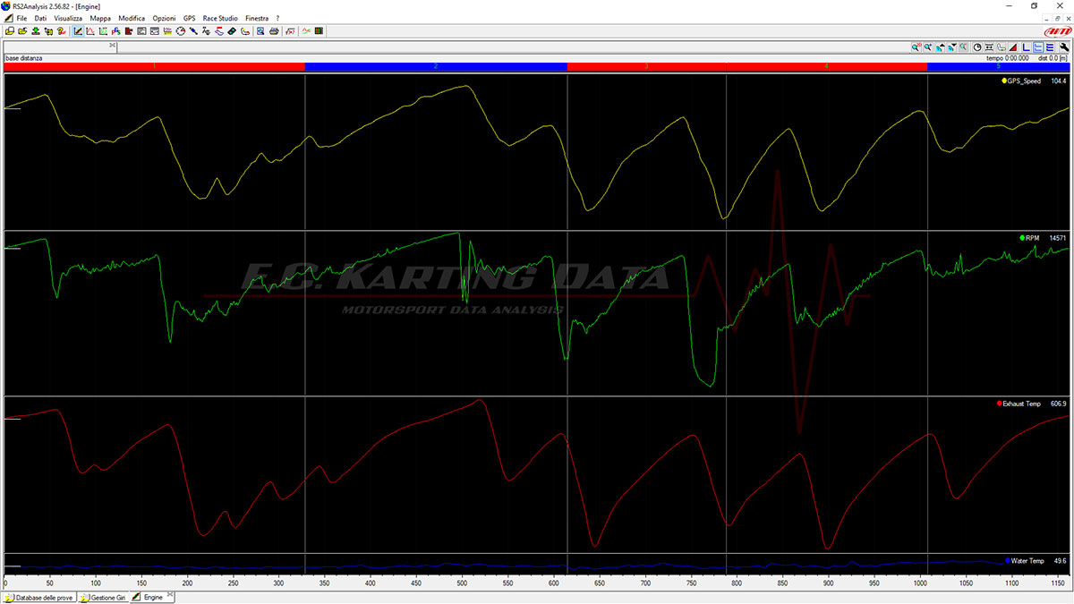Click the stopwatch gauge toolbar icon
The height and width of the screenshot is (604, 1074).
point(180,31)
